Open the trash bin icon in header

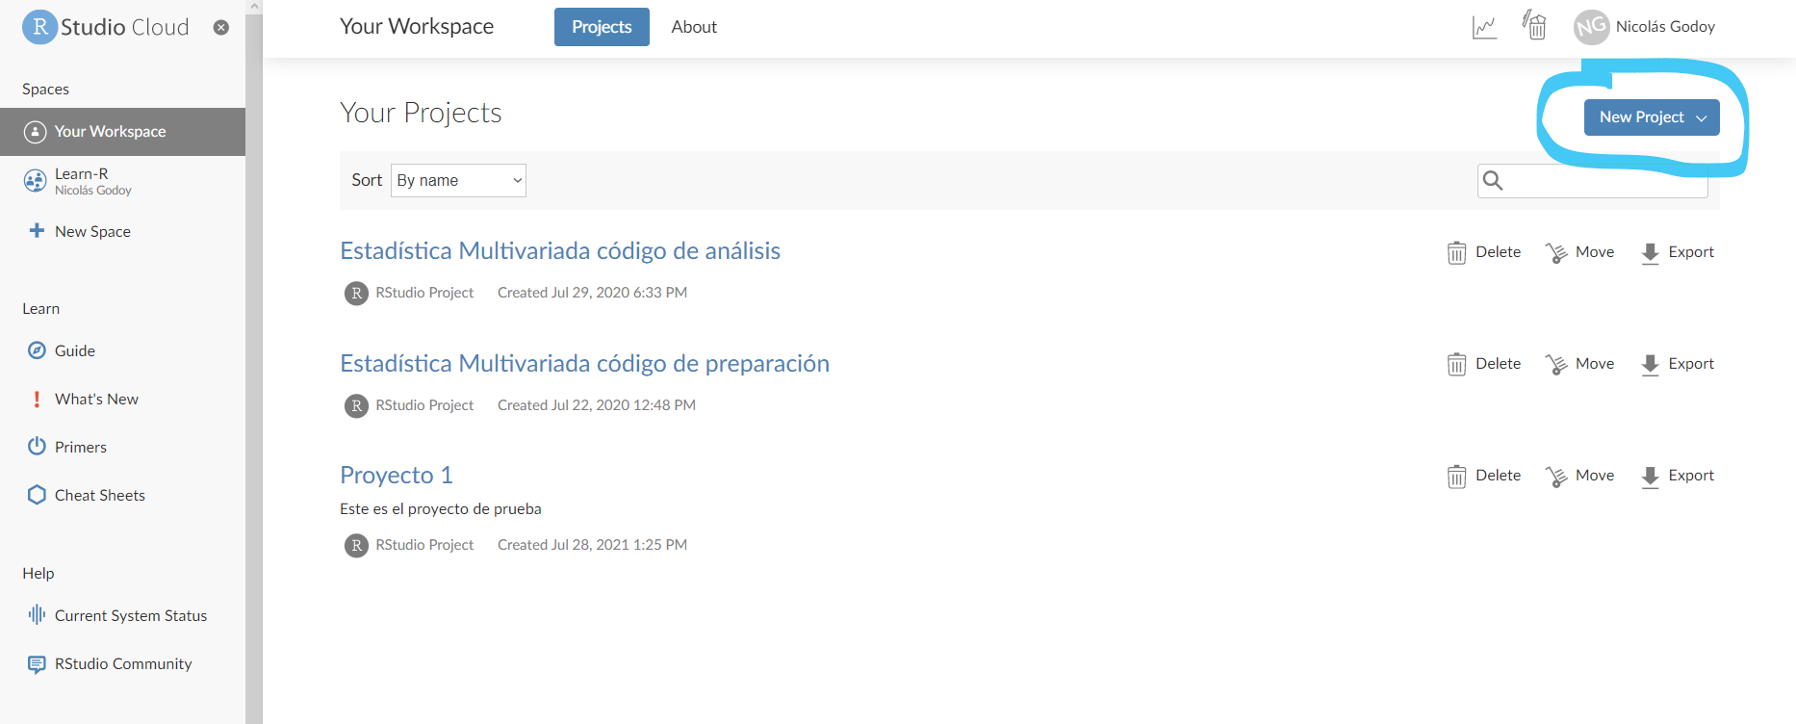tap(1535, 26)
